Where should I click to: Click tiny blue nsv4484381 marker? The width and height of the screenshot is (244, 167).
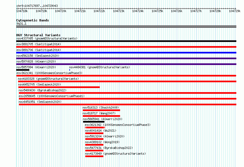click(x=70, y=70)
